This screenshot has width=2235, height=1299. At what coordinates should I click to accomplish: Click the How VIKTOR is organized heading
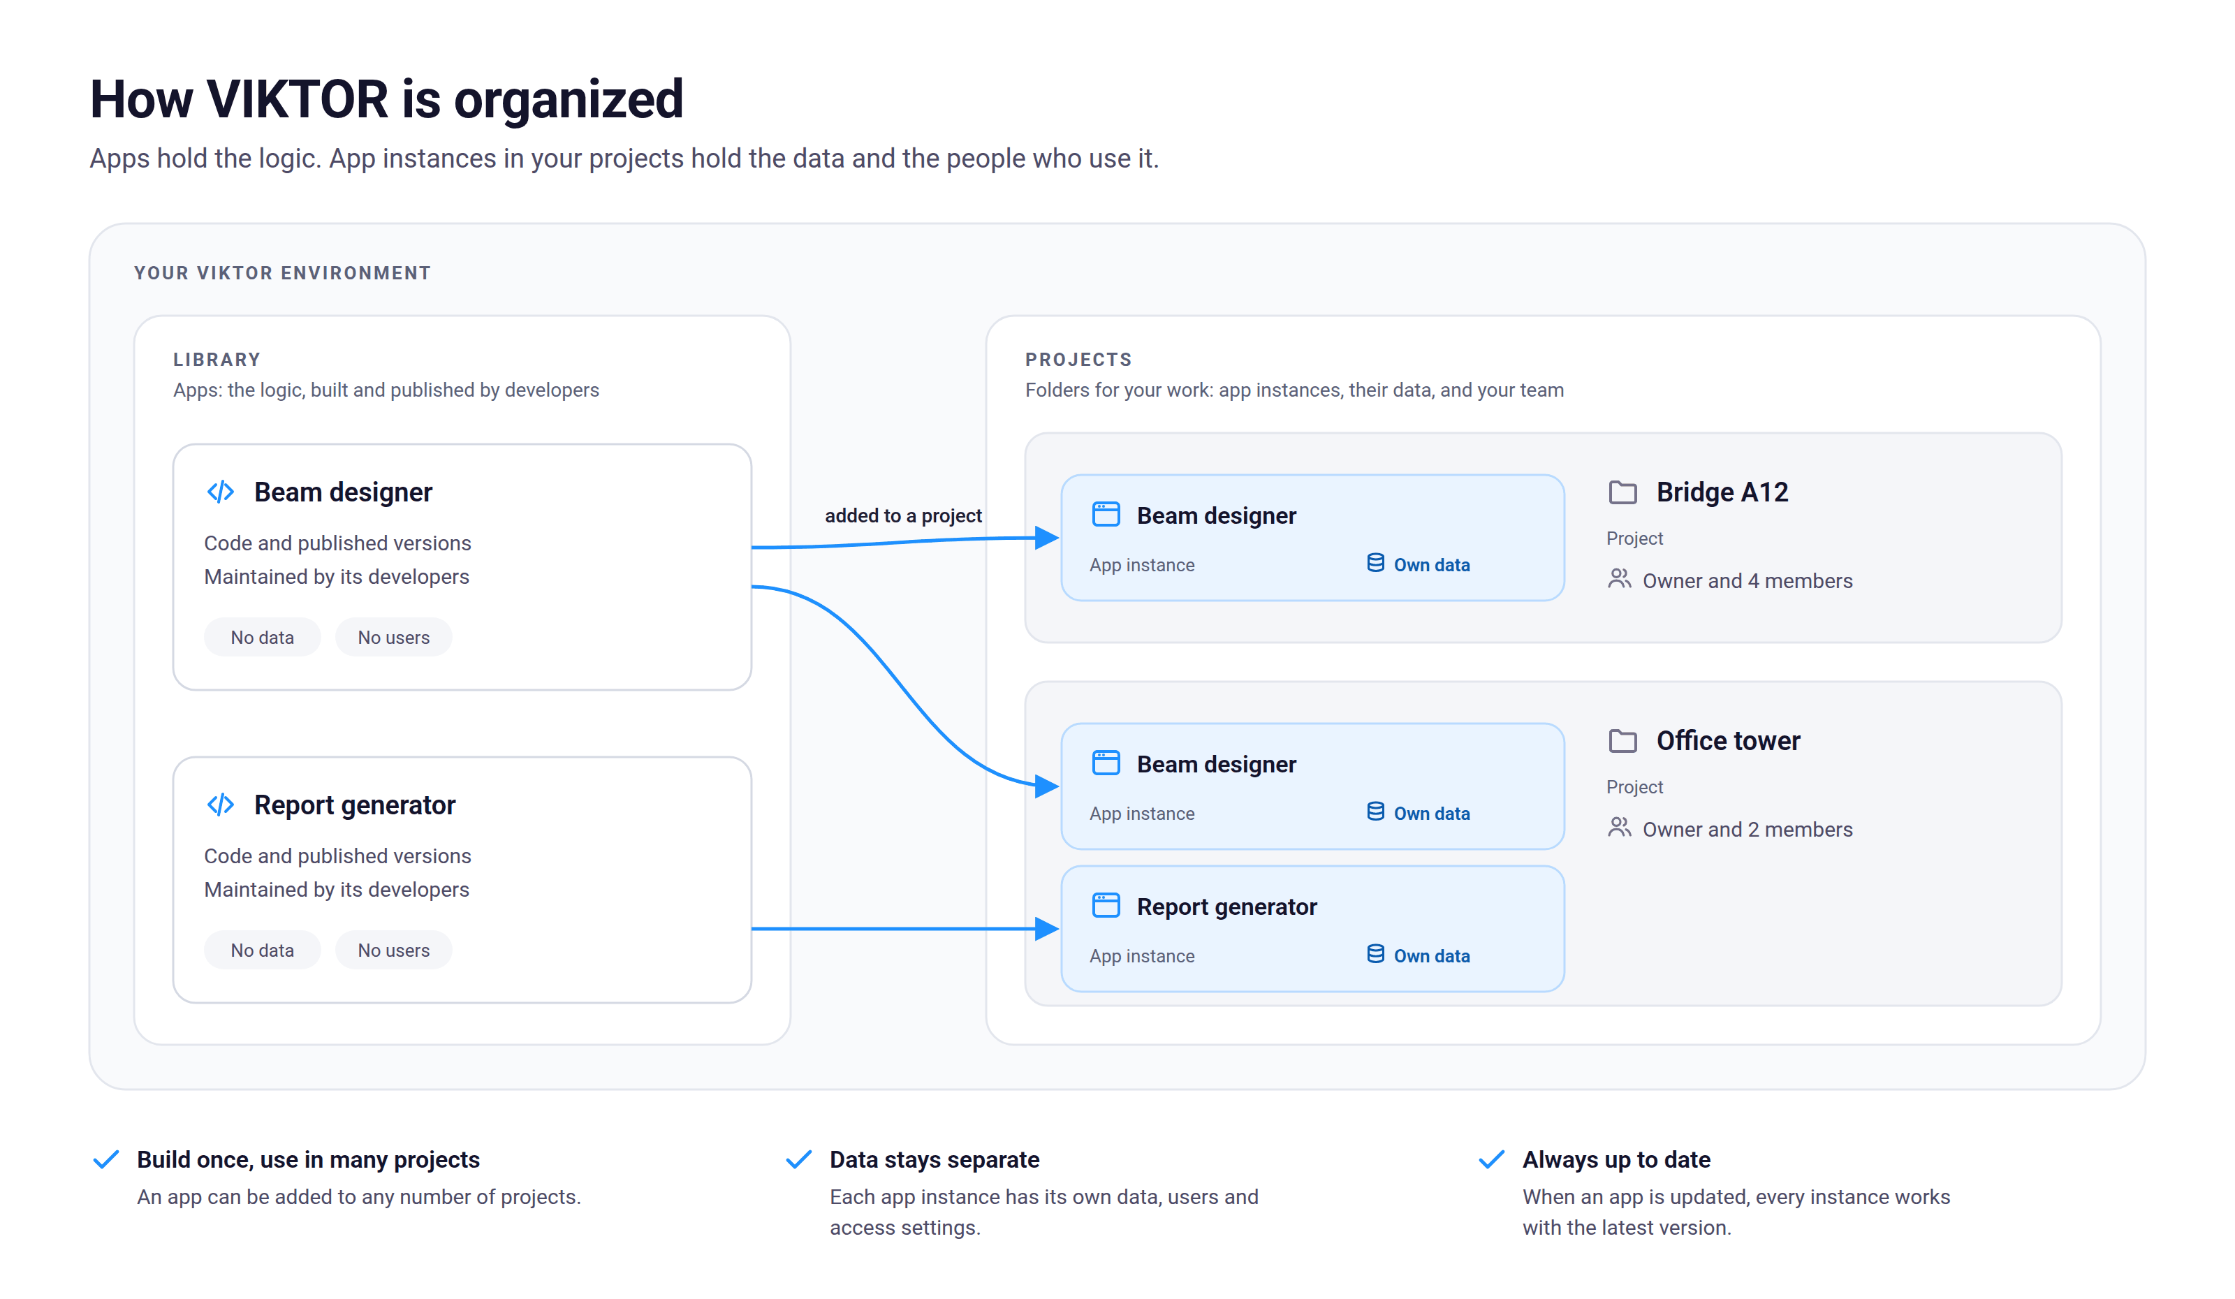tap(387, 98)
